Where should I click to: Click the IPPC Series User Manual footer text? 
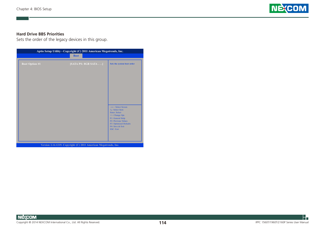pos(282,223)
